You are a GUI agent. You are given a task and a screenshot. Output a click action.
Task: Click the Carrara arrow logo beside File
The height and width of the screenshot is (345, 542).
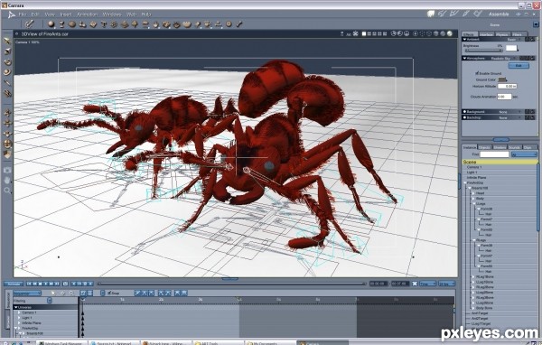(x=12, y=14)
